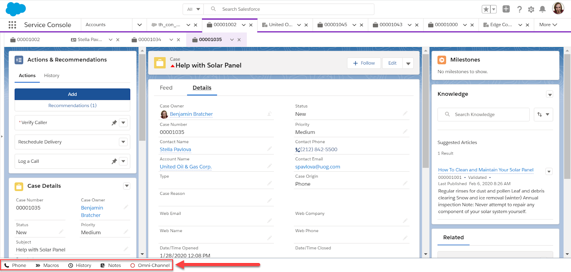This screenshot has width=571, height=272.
Task: Open Recommendations (1) link
Action: point(72,106)
